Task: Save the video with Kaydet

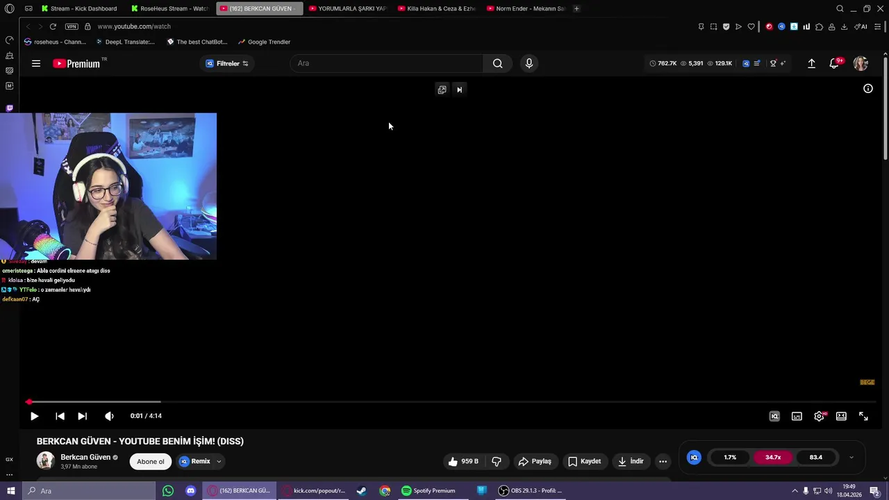Action: [x=584, y=461]
